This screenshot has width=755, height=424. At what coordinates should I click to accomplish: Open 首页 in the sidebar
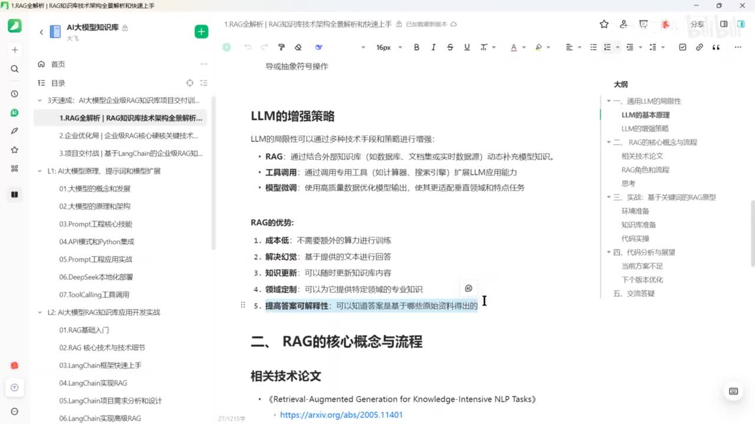pyautogui.click(x=58, y=64)
